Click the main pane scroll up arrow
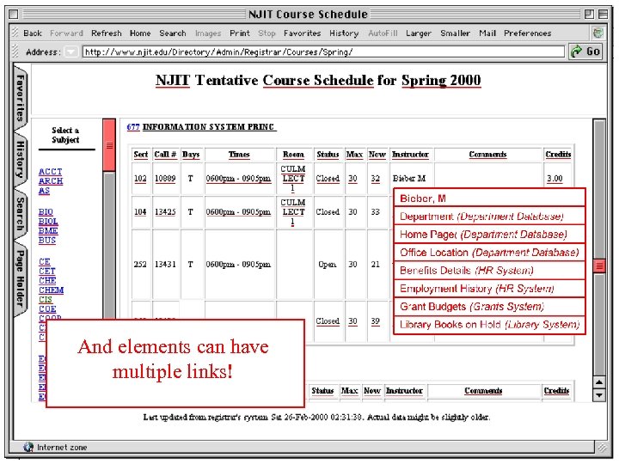Viewport: 619px width, 464px height. click(599, 382)
